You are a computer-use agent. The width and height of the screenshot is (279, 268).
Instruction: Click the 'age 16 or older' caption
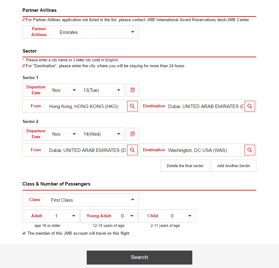(x=47, y=226)
